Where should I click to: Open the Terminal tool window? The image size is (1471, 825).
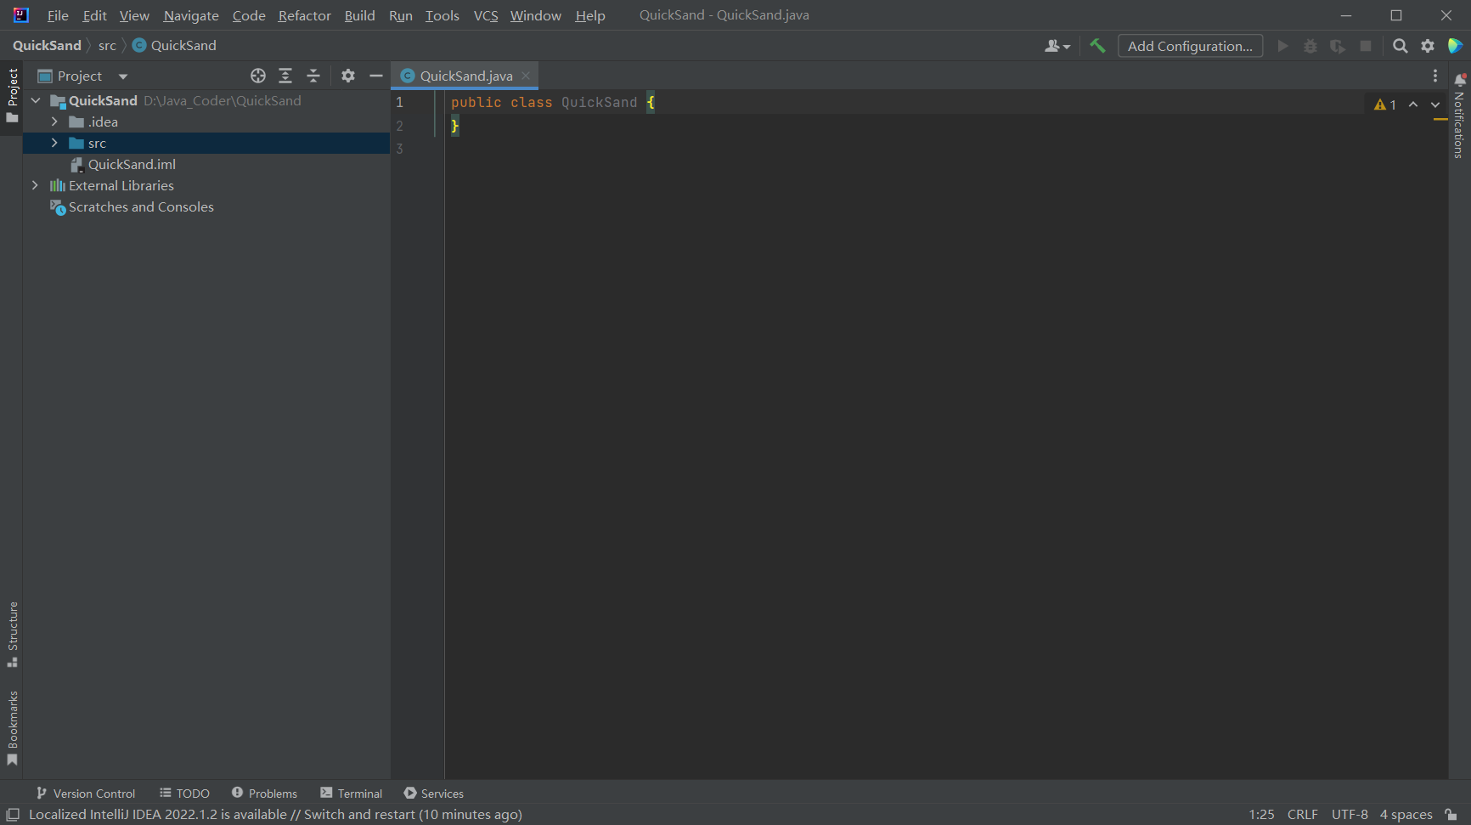click(352, 794)
